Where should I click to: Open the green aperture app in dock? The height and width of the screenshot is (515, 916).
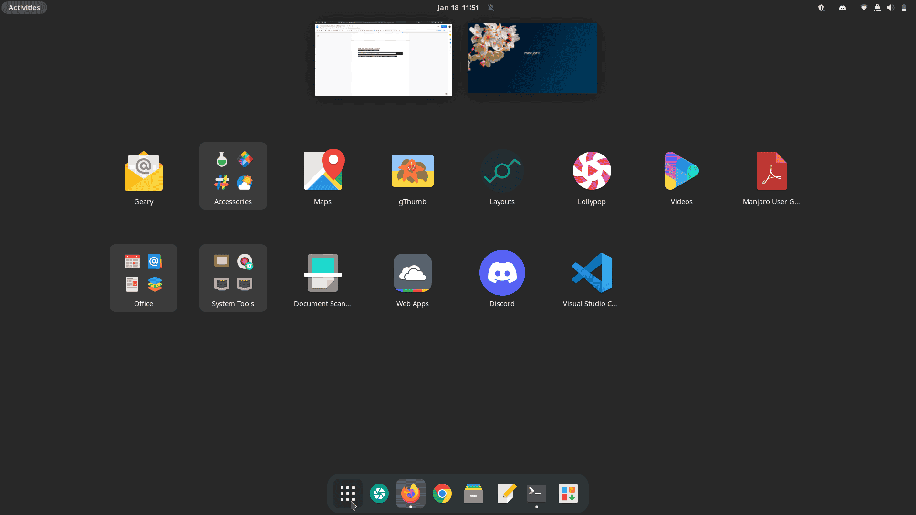point(379,494)
